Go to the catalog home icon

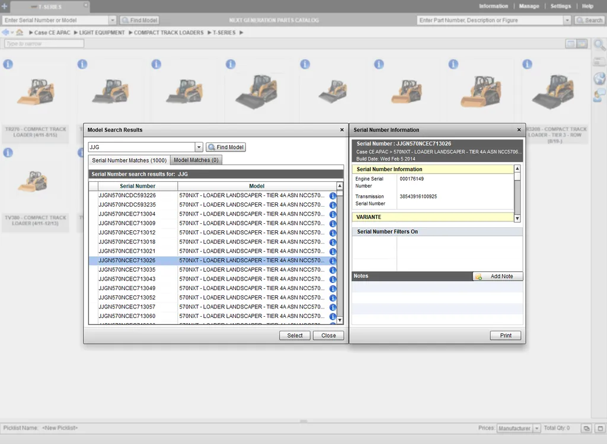pyautogui.click(x=20, y=33)
